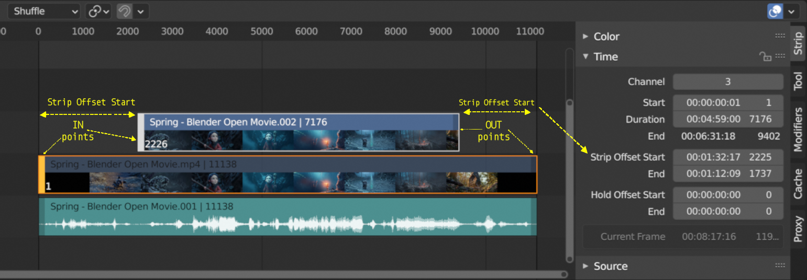Open the Proxy sidebar tab

coord(798,229)
